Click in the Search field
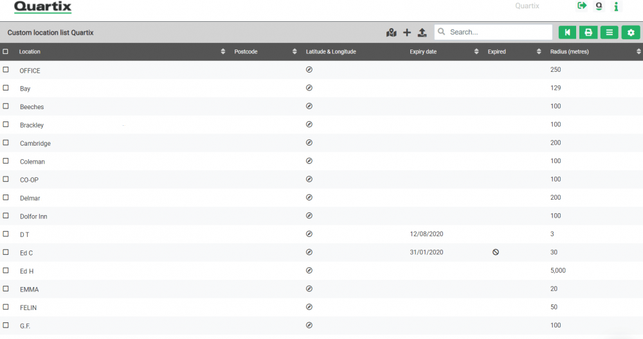This screenshot has width=643, height=339. point(493,32)
